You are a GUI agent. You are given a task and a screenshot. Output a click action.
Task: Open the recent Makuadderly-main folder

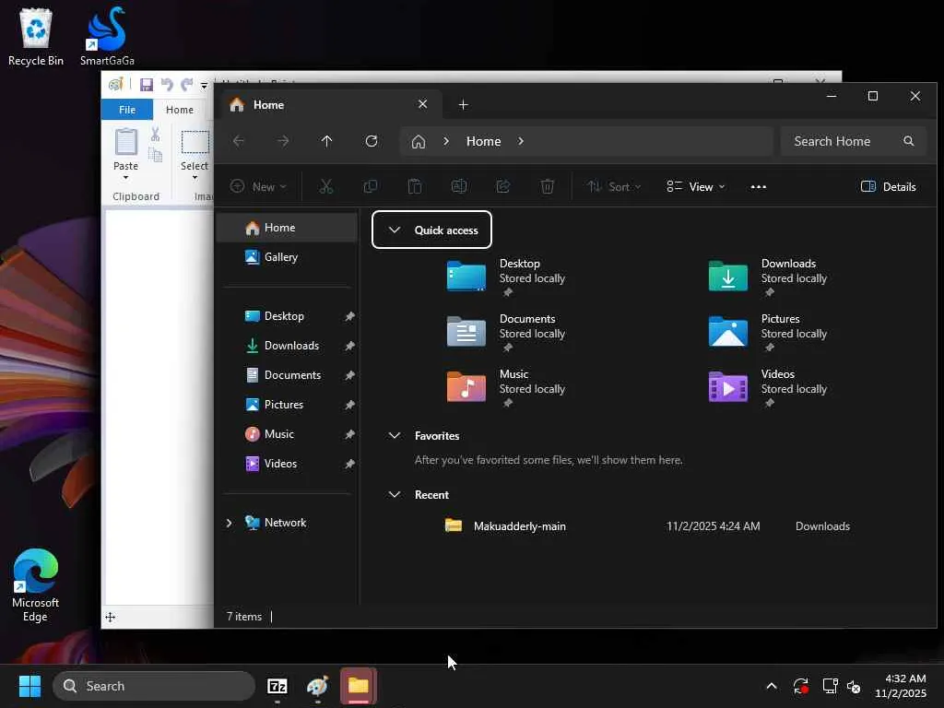[648, 526]
